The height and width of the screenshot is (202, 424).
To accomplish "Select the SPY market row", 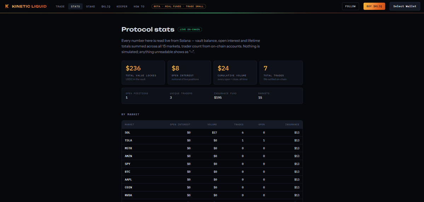I will point(212,164).
